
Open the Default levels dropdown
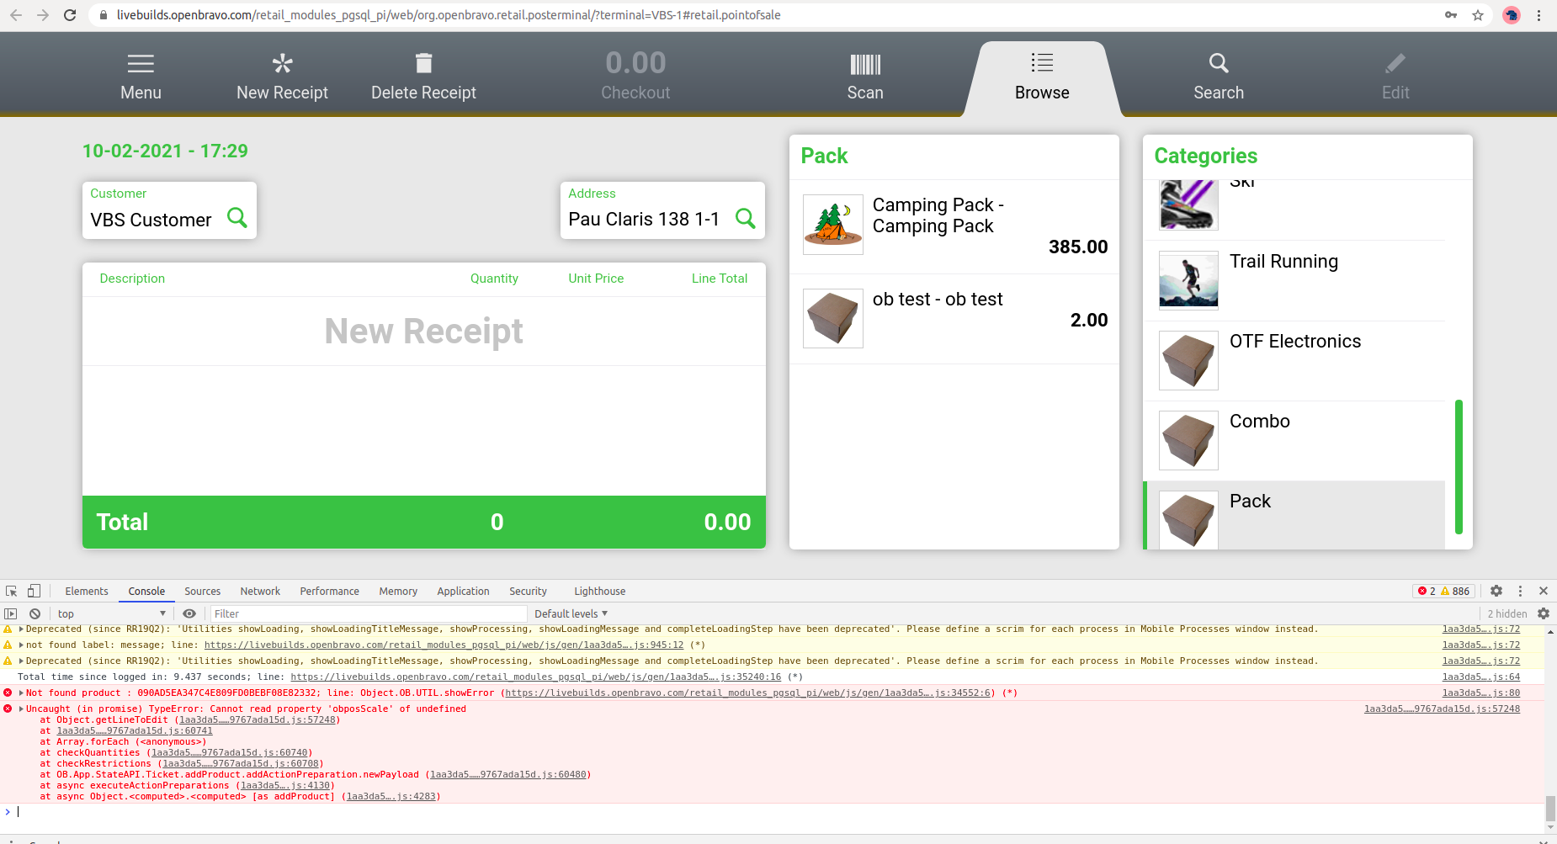point(571,613)
